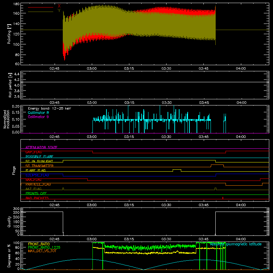
Task: Click the 4.4 value on Roll period axis
Action: pyautogui.click(x=17, y=74)
